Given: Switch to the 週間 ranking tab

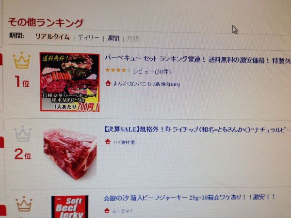Looking at the screenshot, I should click(113, 38).
